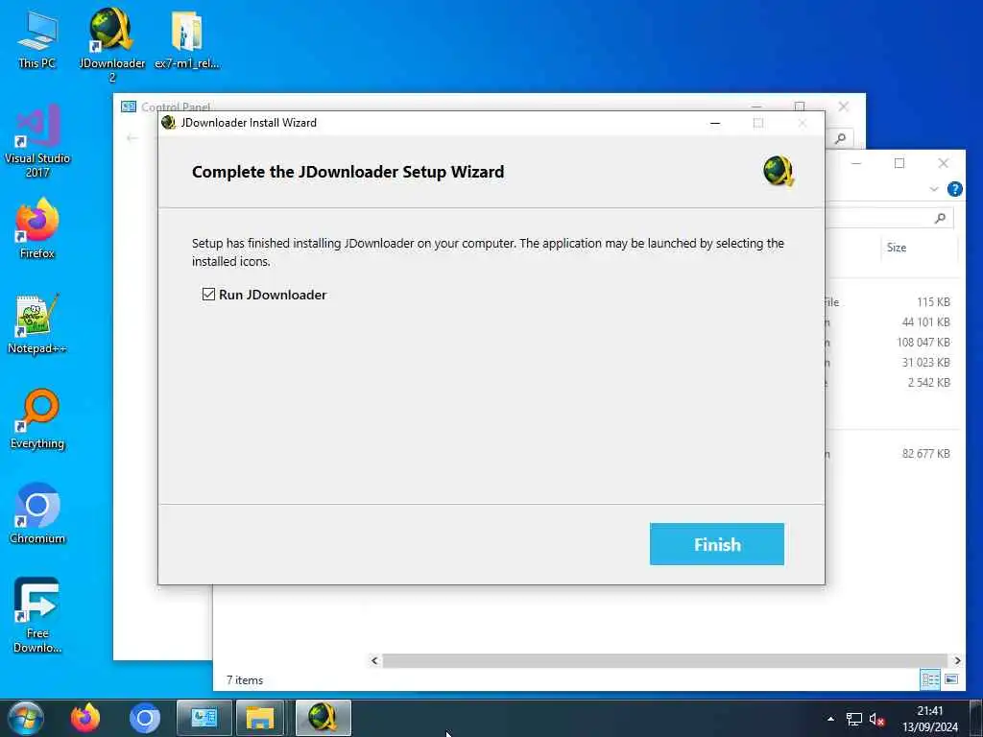983x737 pixels.
Task: Click the Firefox taskbar icon
Action: coord(85,718)
